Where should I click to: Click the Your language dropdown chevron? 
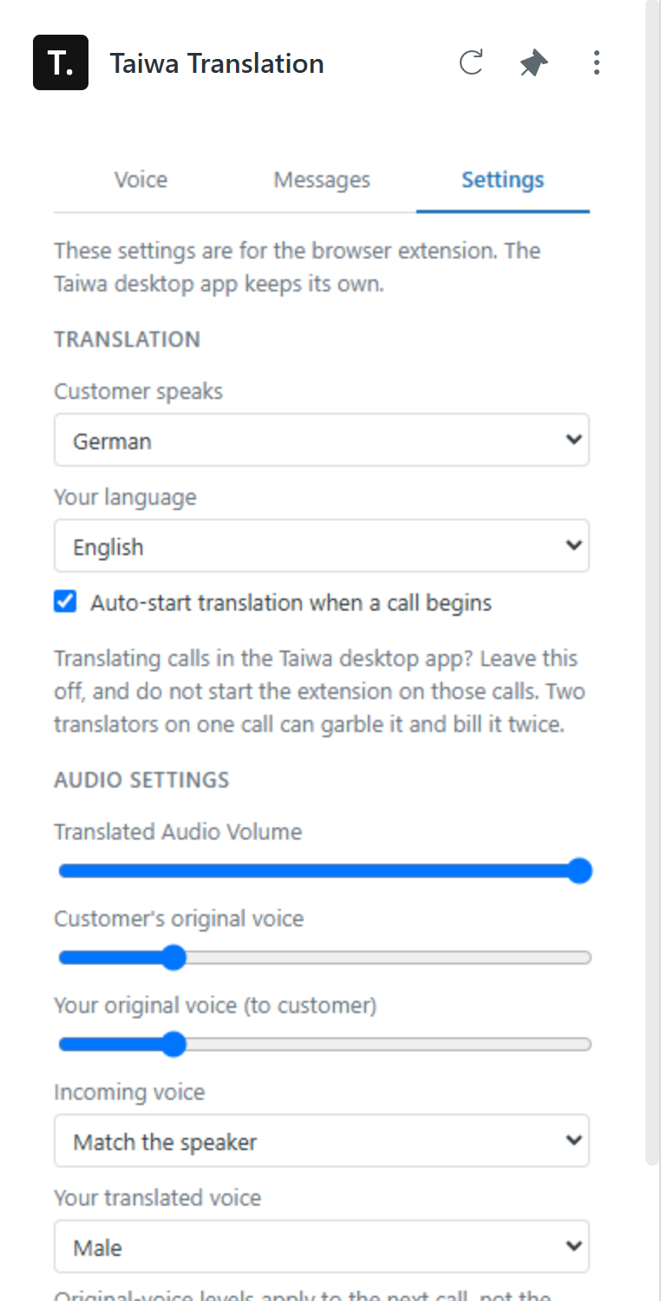click(573, 546)
